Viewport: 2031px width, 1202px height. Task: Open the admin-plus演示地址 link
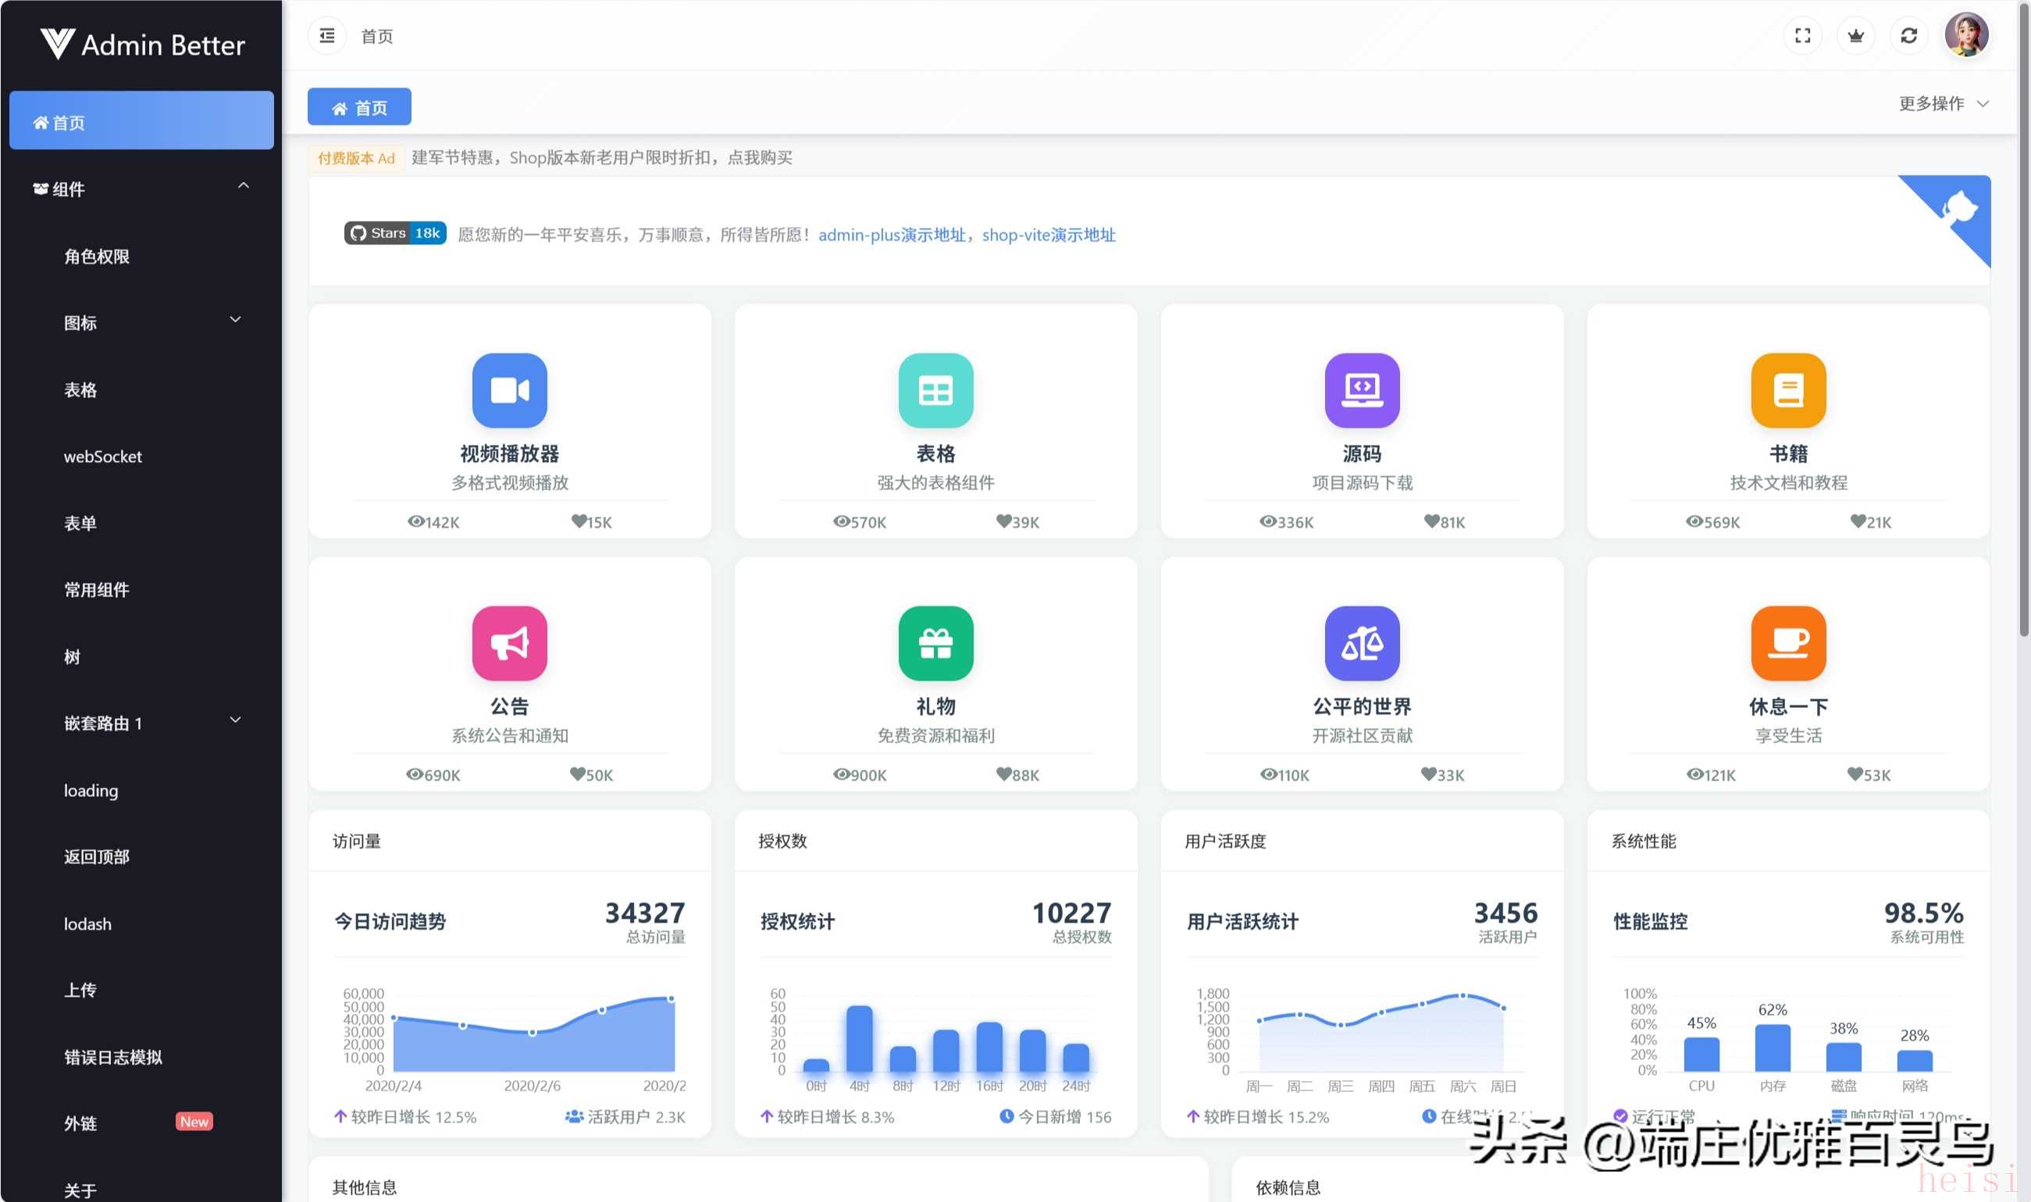click(x=891, y=235)
